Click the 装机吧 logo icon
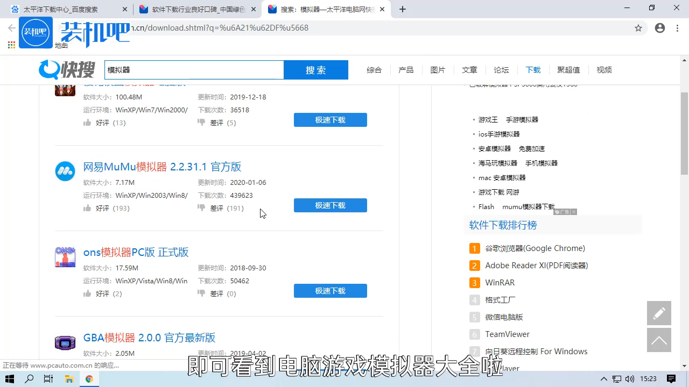The image size is (689, 387). click(36, 32)
